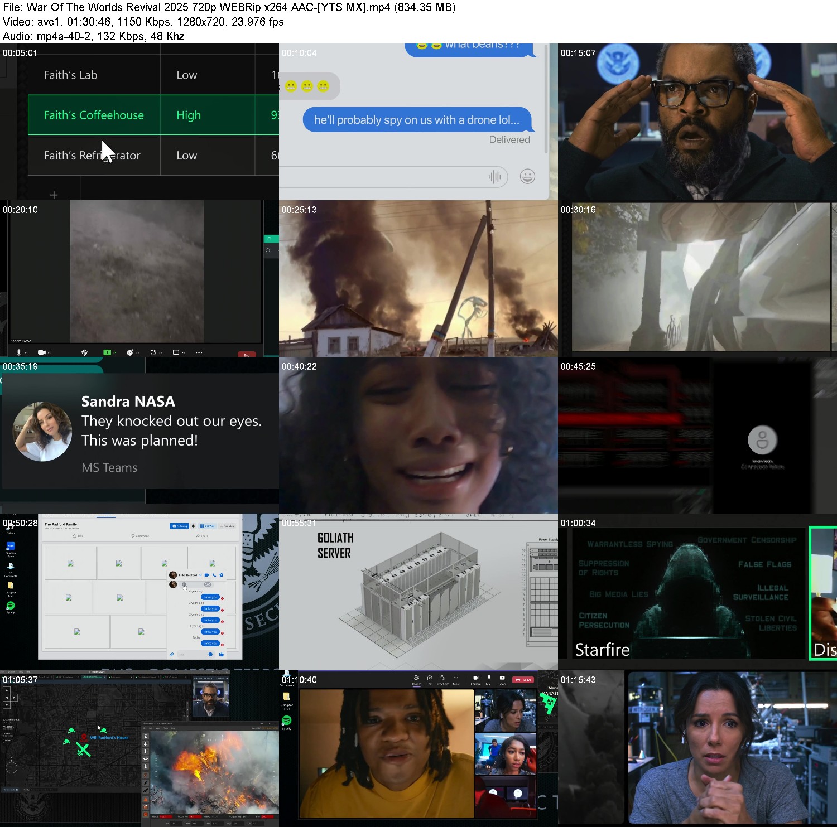Viewport: 837px width, 827px height.
Task: Start a phone call in the Radford chat popup
Action: (x=214, y=575)
